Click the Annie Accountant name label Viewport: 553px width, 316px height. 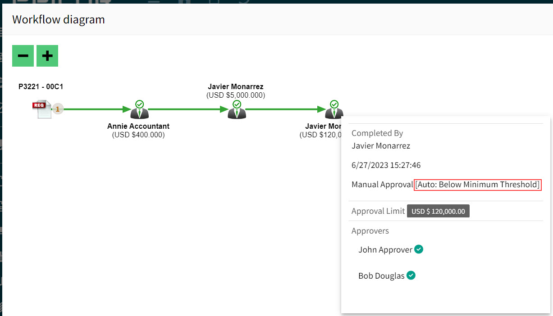point(138,126)
